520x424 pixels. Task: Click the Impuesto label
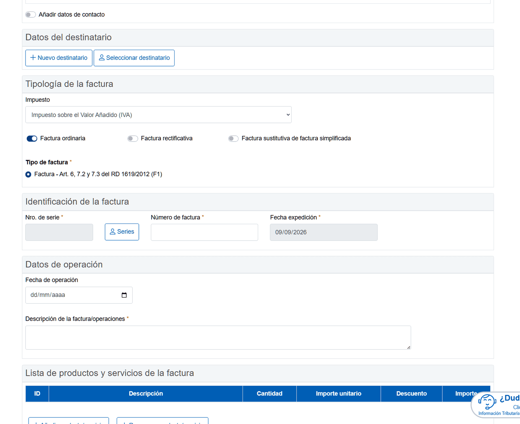click(38, 100)
